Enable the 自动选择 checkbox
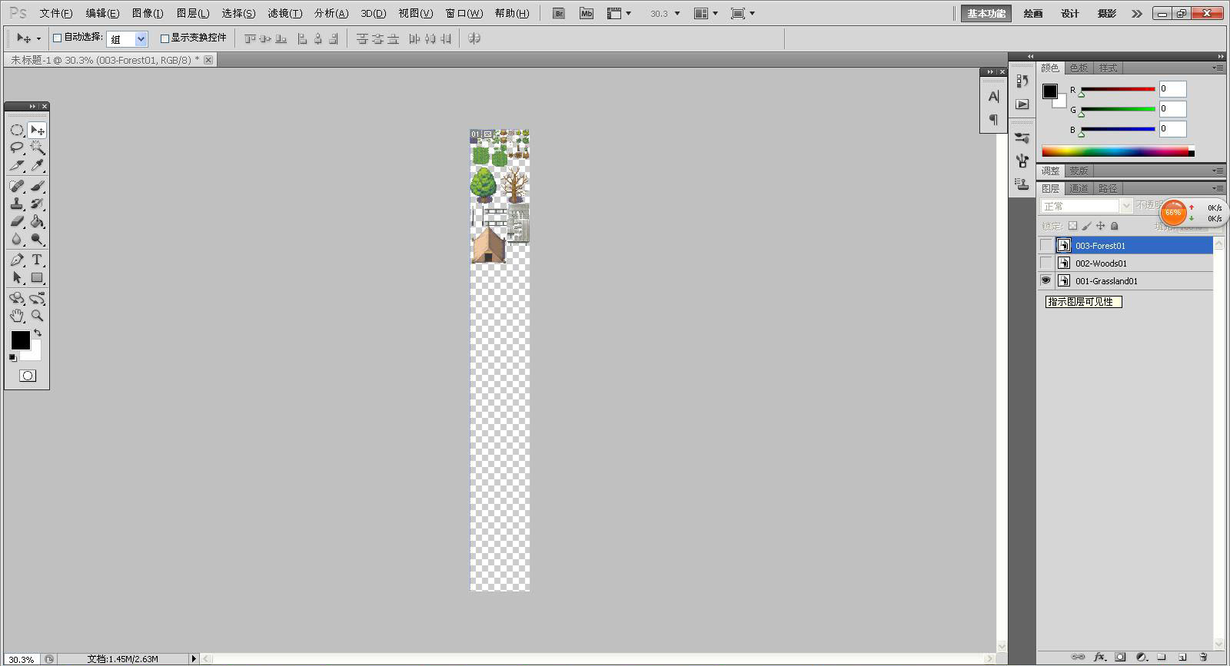The image size is (1230, 666). point(57,38)
